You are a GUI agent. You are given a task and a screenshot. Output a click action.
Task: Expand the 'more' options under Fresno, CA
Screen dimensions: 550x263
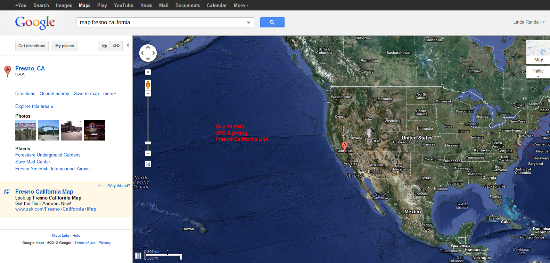[x=110, y=94]
